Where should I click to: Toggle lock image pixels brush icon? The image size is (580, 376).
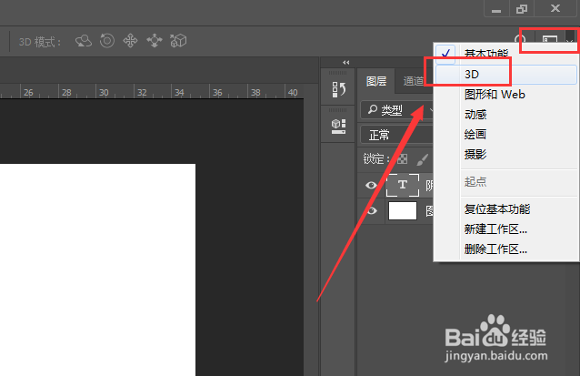422,159
